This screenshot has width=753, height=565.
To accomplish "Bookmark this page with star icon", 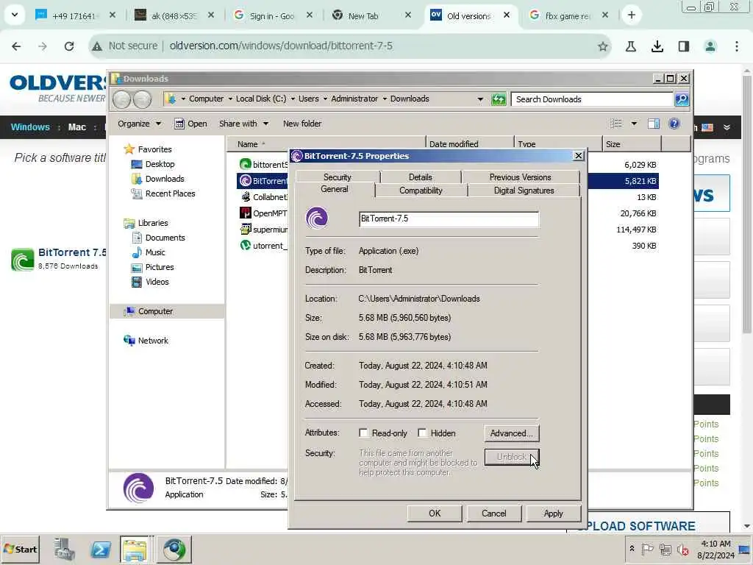I will (x=603, y=46).
